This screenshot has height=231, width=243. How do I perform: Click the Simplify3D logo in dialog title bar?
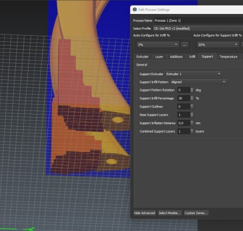coord(135,9)
